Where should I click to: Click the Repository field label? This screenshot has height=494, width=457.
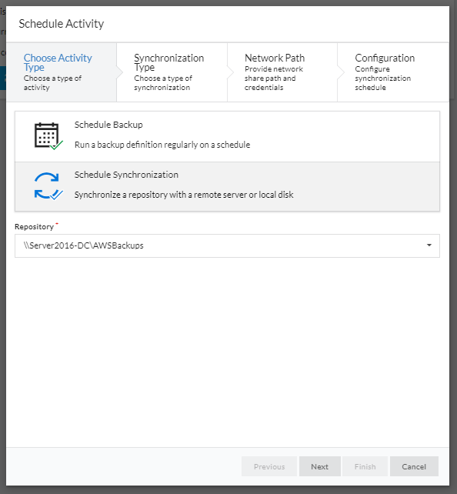35,226
